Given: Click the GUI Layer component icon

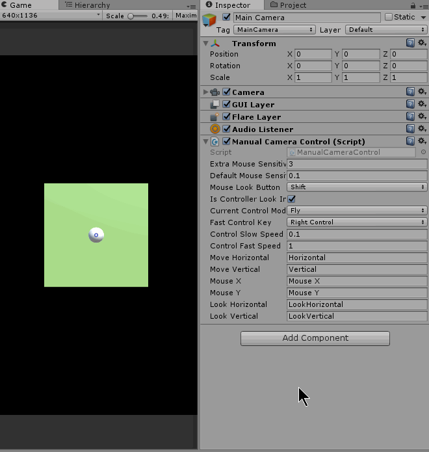Looking at the screenshot, I should click(x=215, y=104).
